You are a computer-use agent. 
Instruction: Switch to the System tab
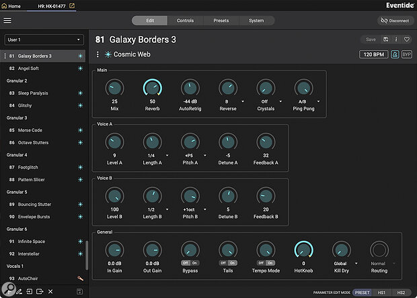click(x=256, y=20)
